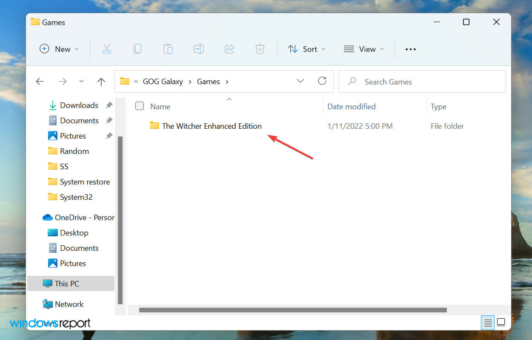Screen dimensions: 532x340
Task: Sort by Date modified column header
Action: (x=352, y=107)
